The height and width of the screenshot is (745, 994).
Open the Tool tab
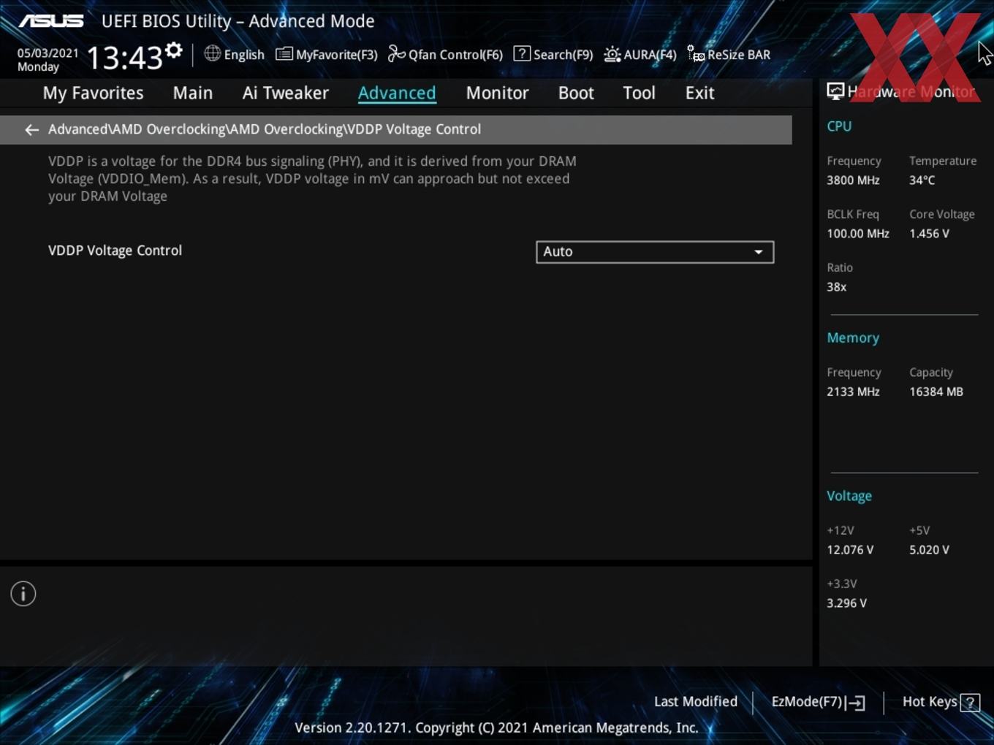click(639, 93)
